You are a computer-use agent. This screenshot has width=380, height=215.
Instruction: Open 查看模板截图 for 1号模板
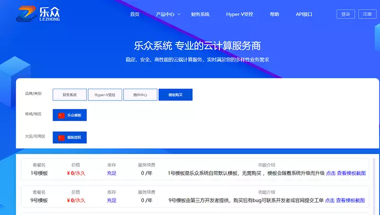click(x=351, y=173)
